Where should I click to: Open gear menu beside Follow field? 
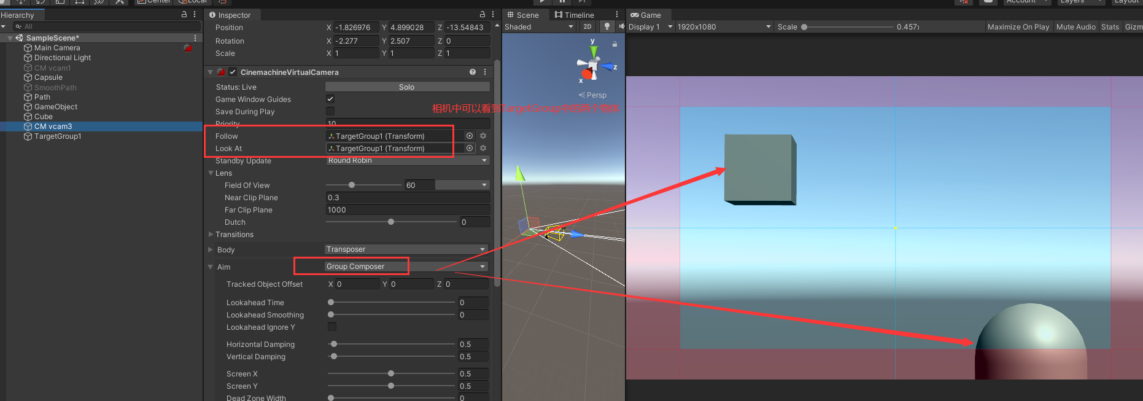pos(483,136)
